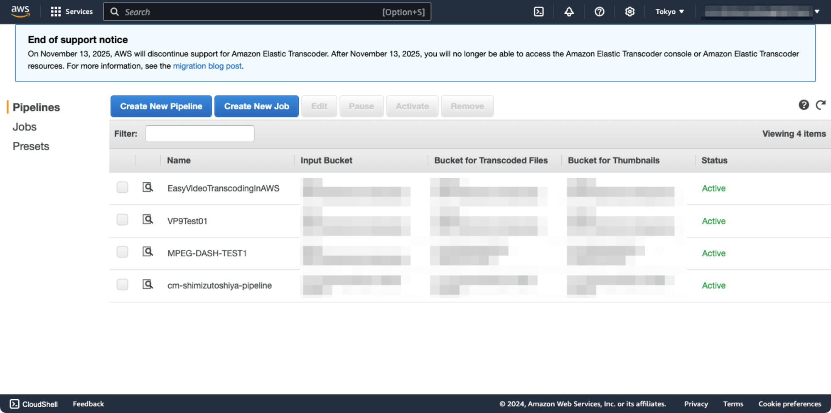The height and width of the screenshot is (413, 831).
Task: Open the settings gear icon
Action: [629, 12]
